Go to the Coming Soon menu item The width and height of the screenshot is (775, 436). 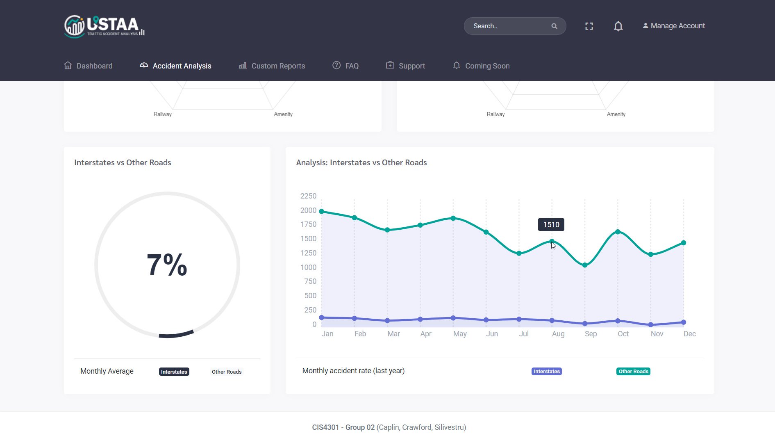coord(487,66)
